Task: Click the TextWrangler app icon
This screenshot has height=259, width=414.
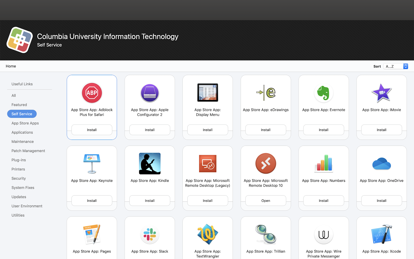Action: (x=208, y=234)
